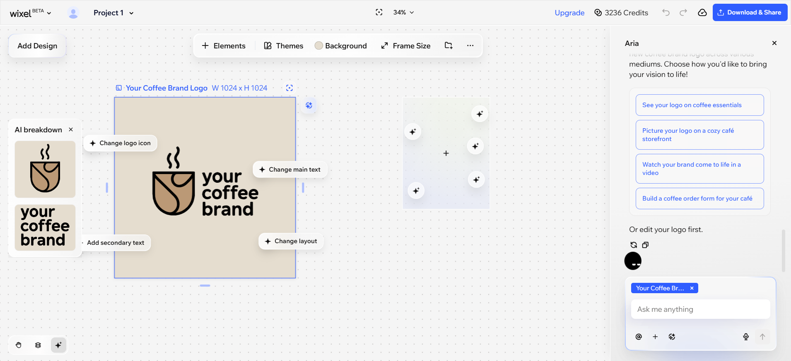The image size is (791, 361).
Task: Click the 3236 Credits indicator
Action: tap(621, 13)
